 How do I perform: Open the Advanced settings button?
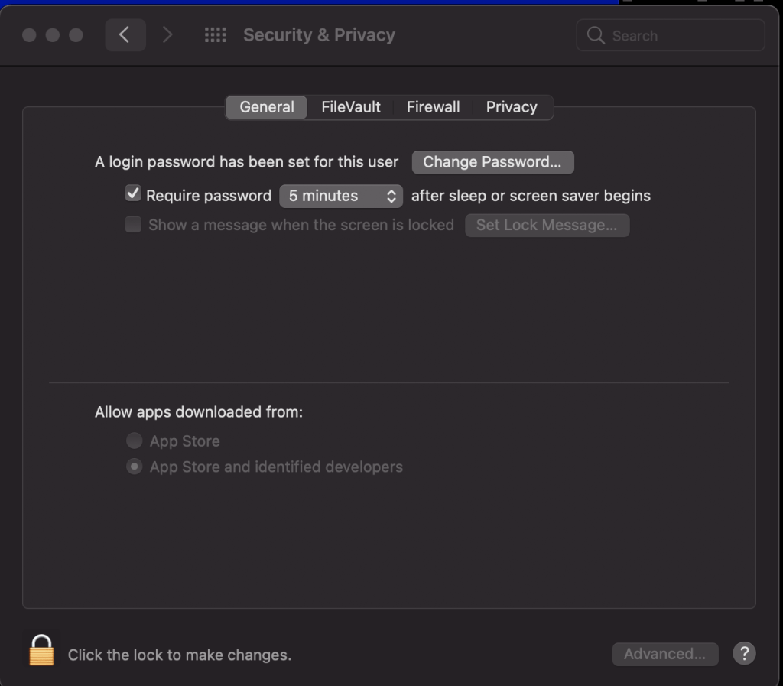[x=664, y=654]
